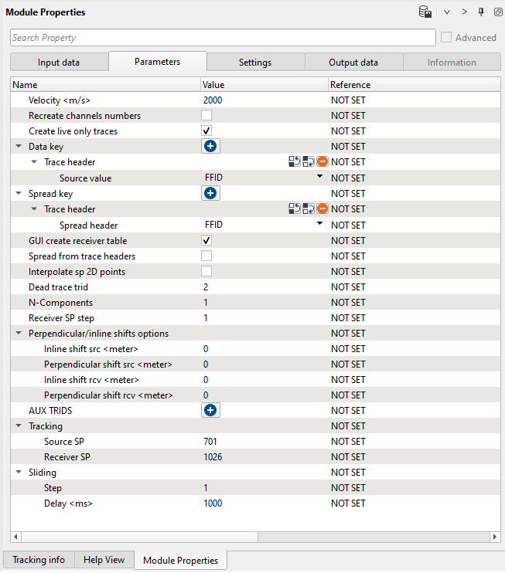Add a new Spread key entry
The width and height of the screenshot is (505, 573).
210,193
